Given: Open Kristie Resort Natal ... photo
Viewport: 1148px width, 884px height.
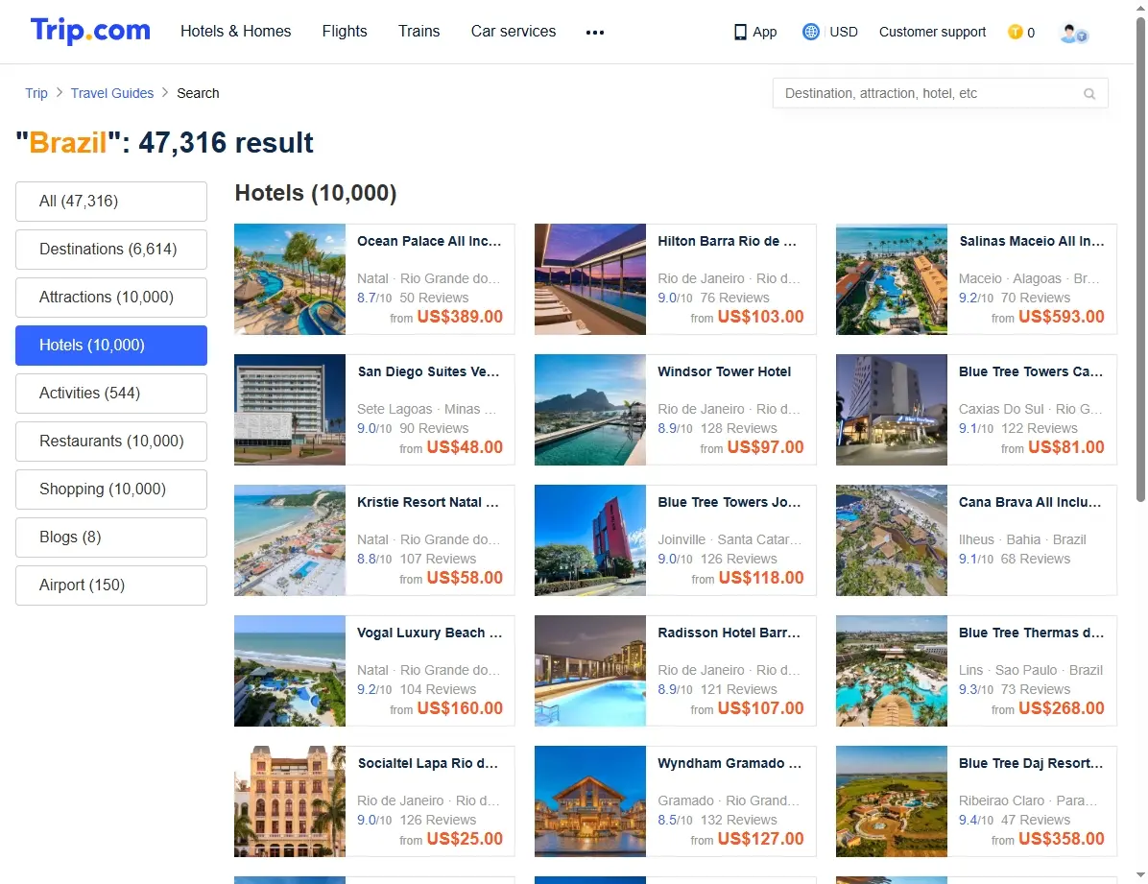Looking at the screenshot, I should (x=290, y=539).
